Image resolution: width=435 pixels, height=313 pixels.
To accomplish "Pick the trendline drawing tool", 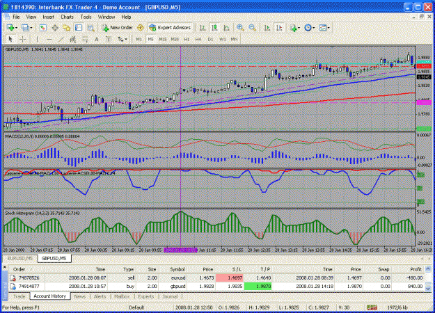I will tap(61, 40).
